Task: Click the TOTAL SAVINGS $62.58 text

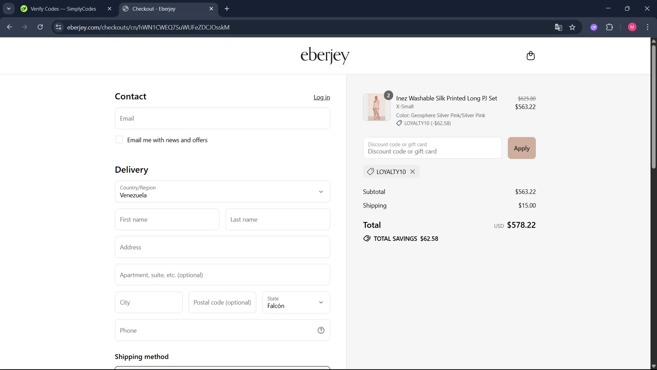Action: coord(406,238)
